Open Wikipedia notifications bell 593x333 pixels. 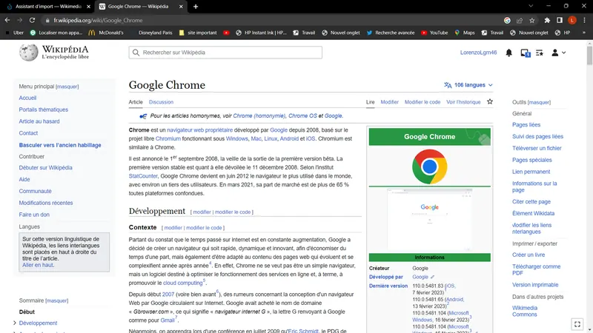[509, 53]
